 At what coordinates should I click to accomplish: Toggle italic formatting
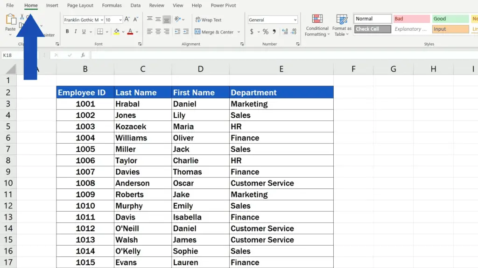pyautogui.click(x=75, y=31)
